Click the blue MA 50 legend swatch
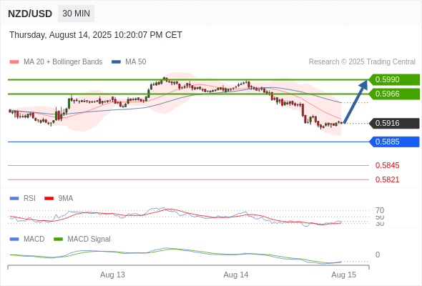Image resolution: width=422 pixels, height=286 pixels. click(116, 62)
